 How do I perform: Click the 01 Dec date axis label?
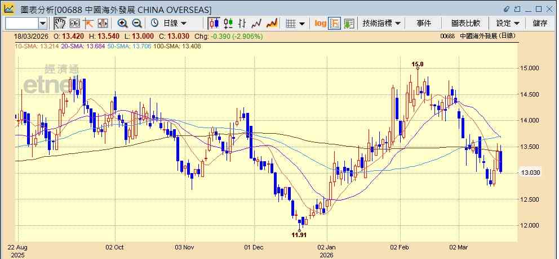[x=254, y=247]
